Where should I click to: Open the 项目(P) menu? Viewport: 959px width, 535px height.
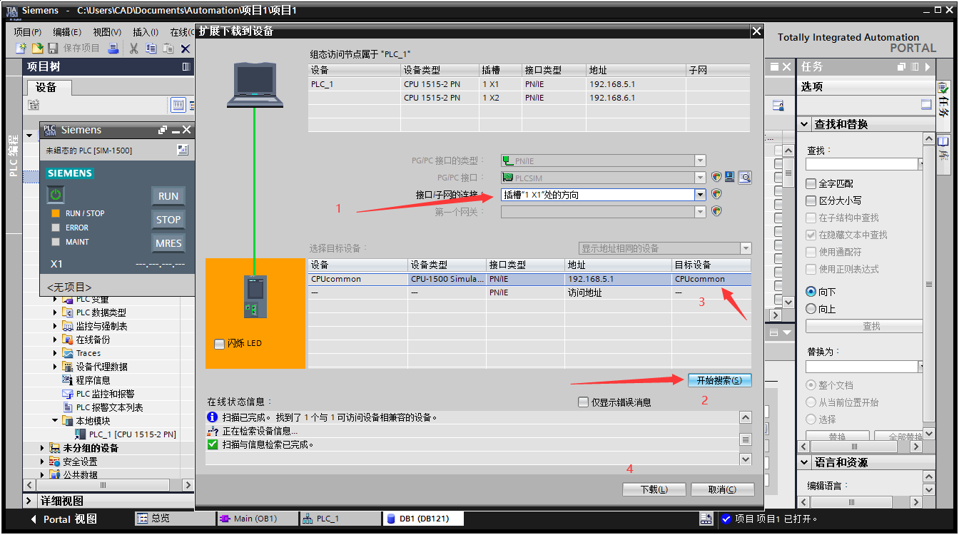[27, 32]
